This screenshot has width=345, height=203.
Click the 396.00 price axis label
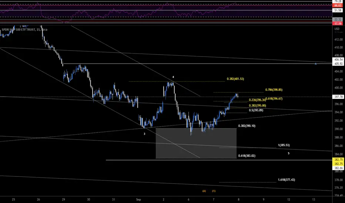point(338,104)
